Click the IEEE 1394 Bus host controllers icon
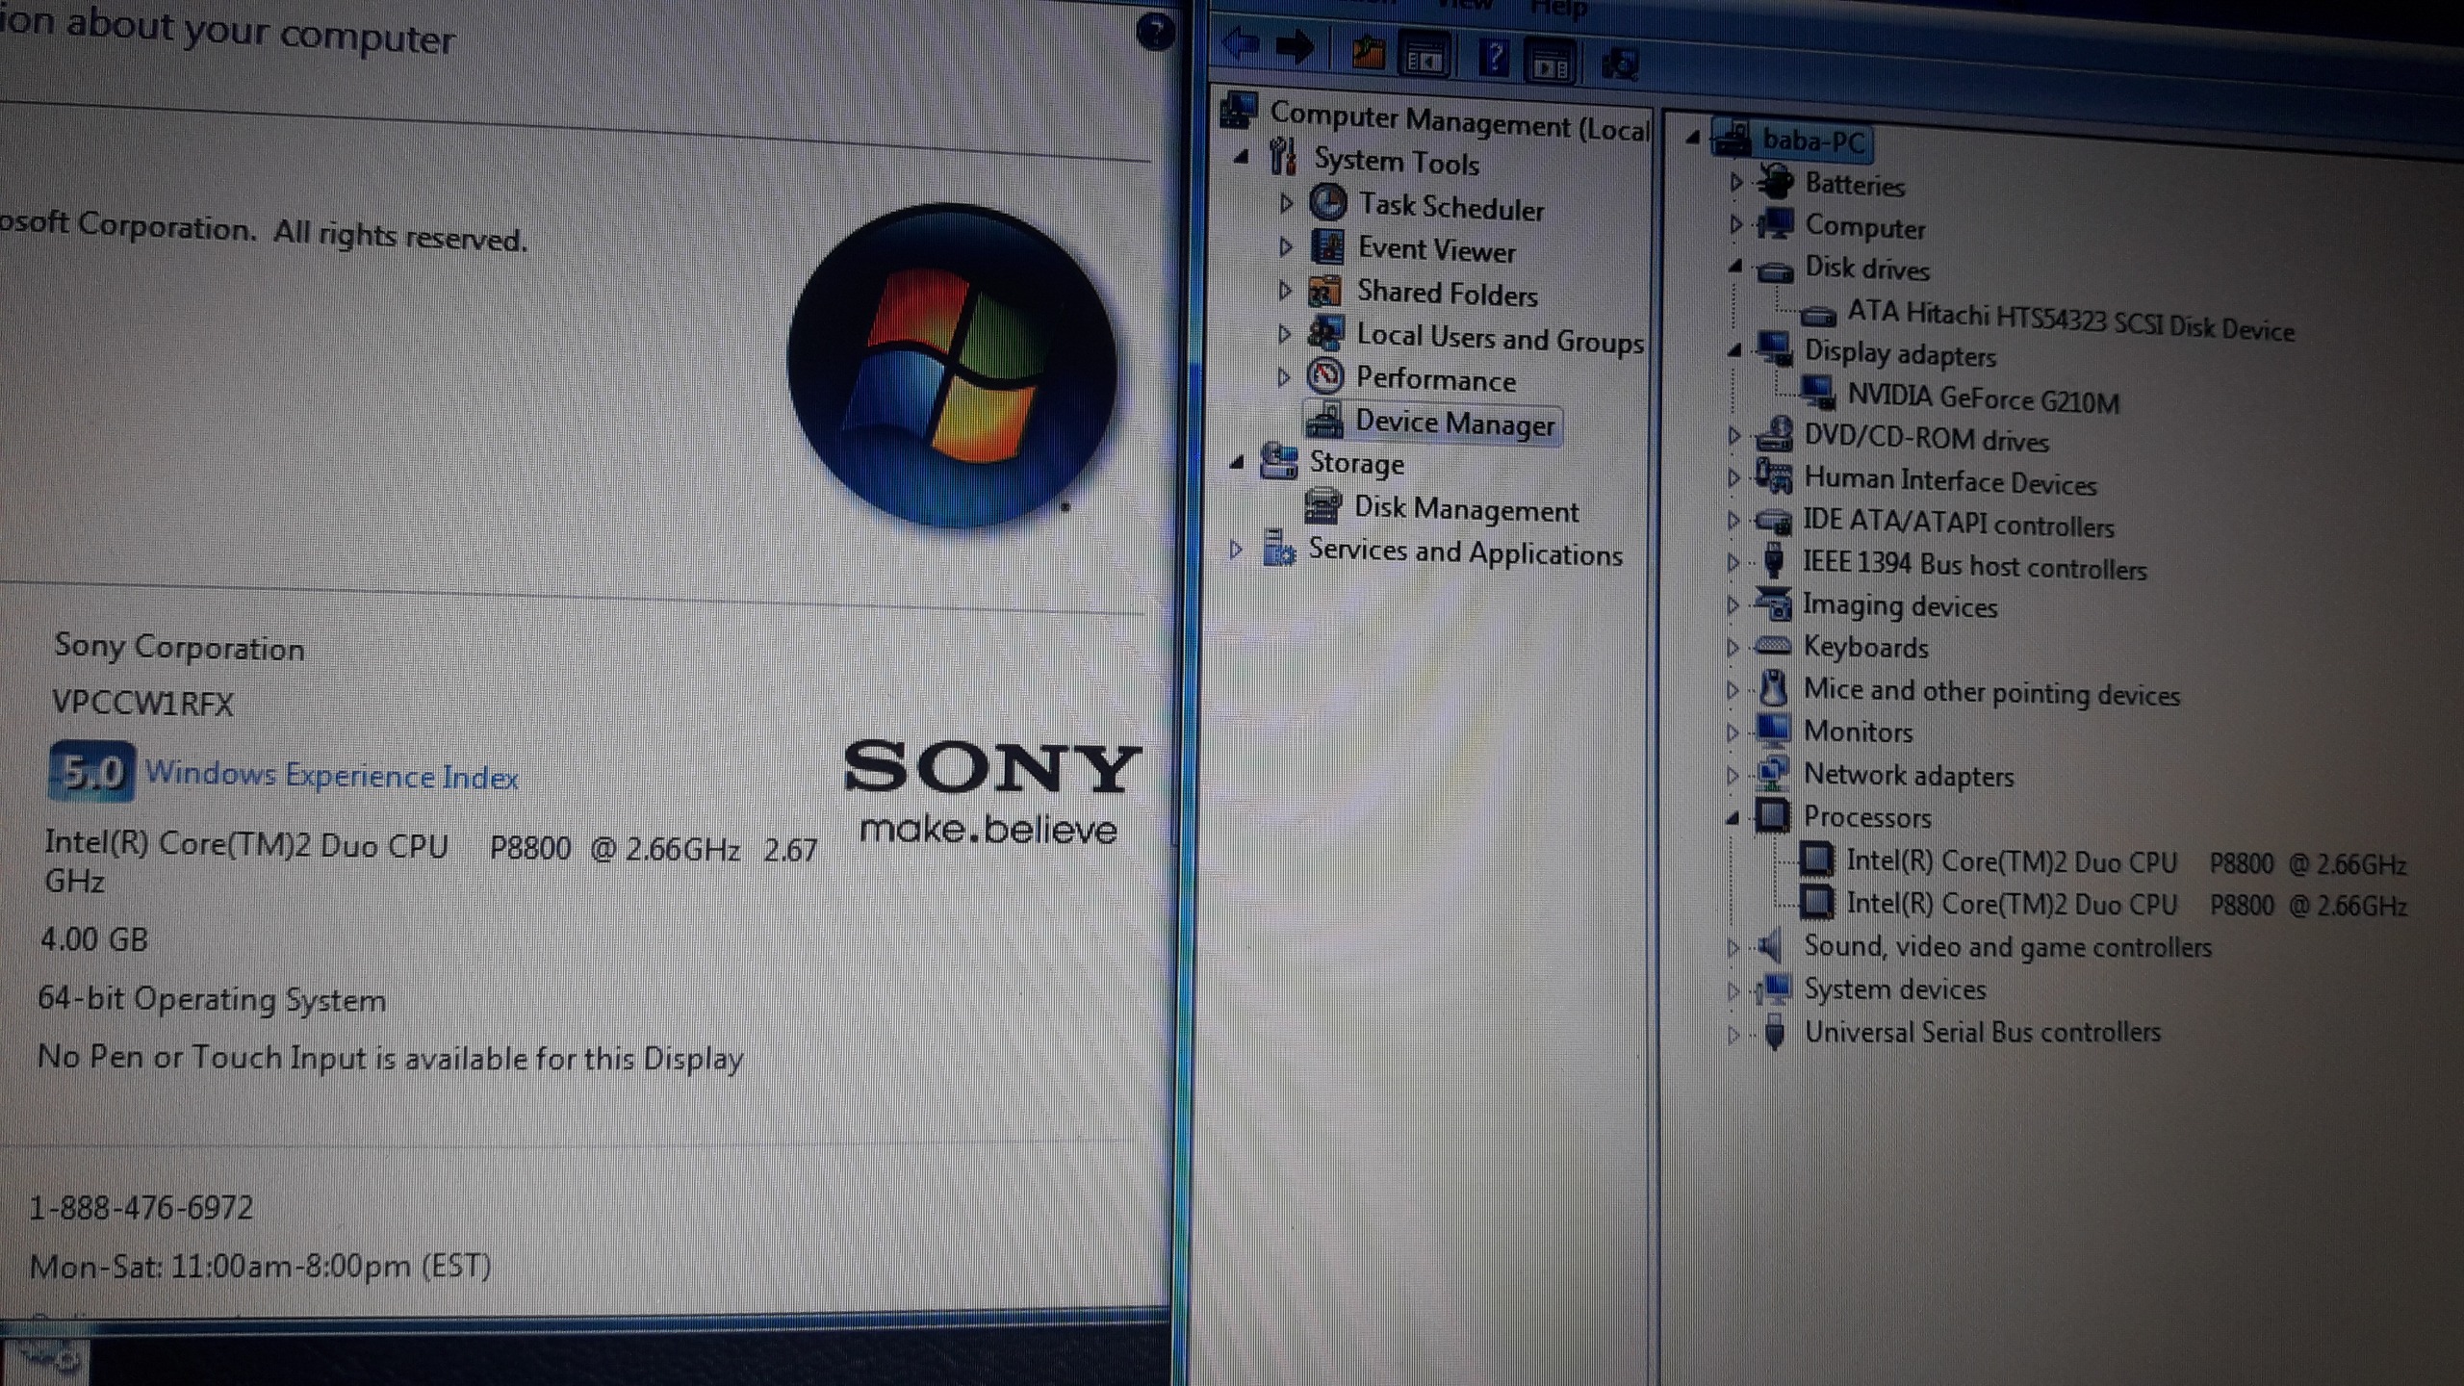Screen dimensions: 2464x1386 1774,560
